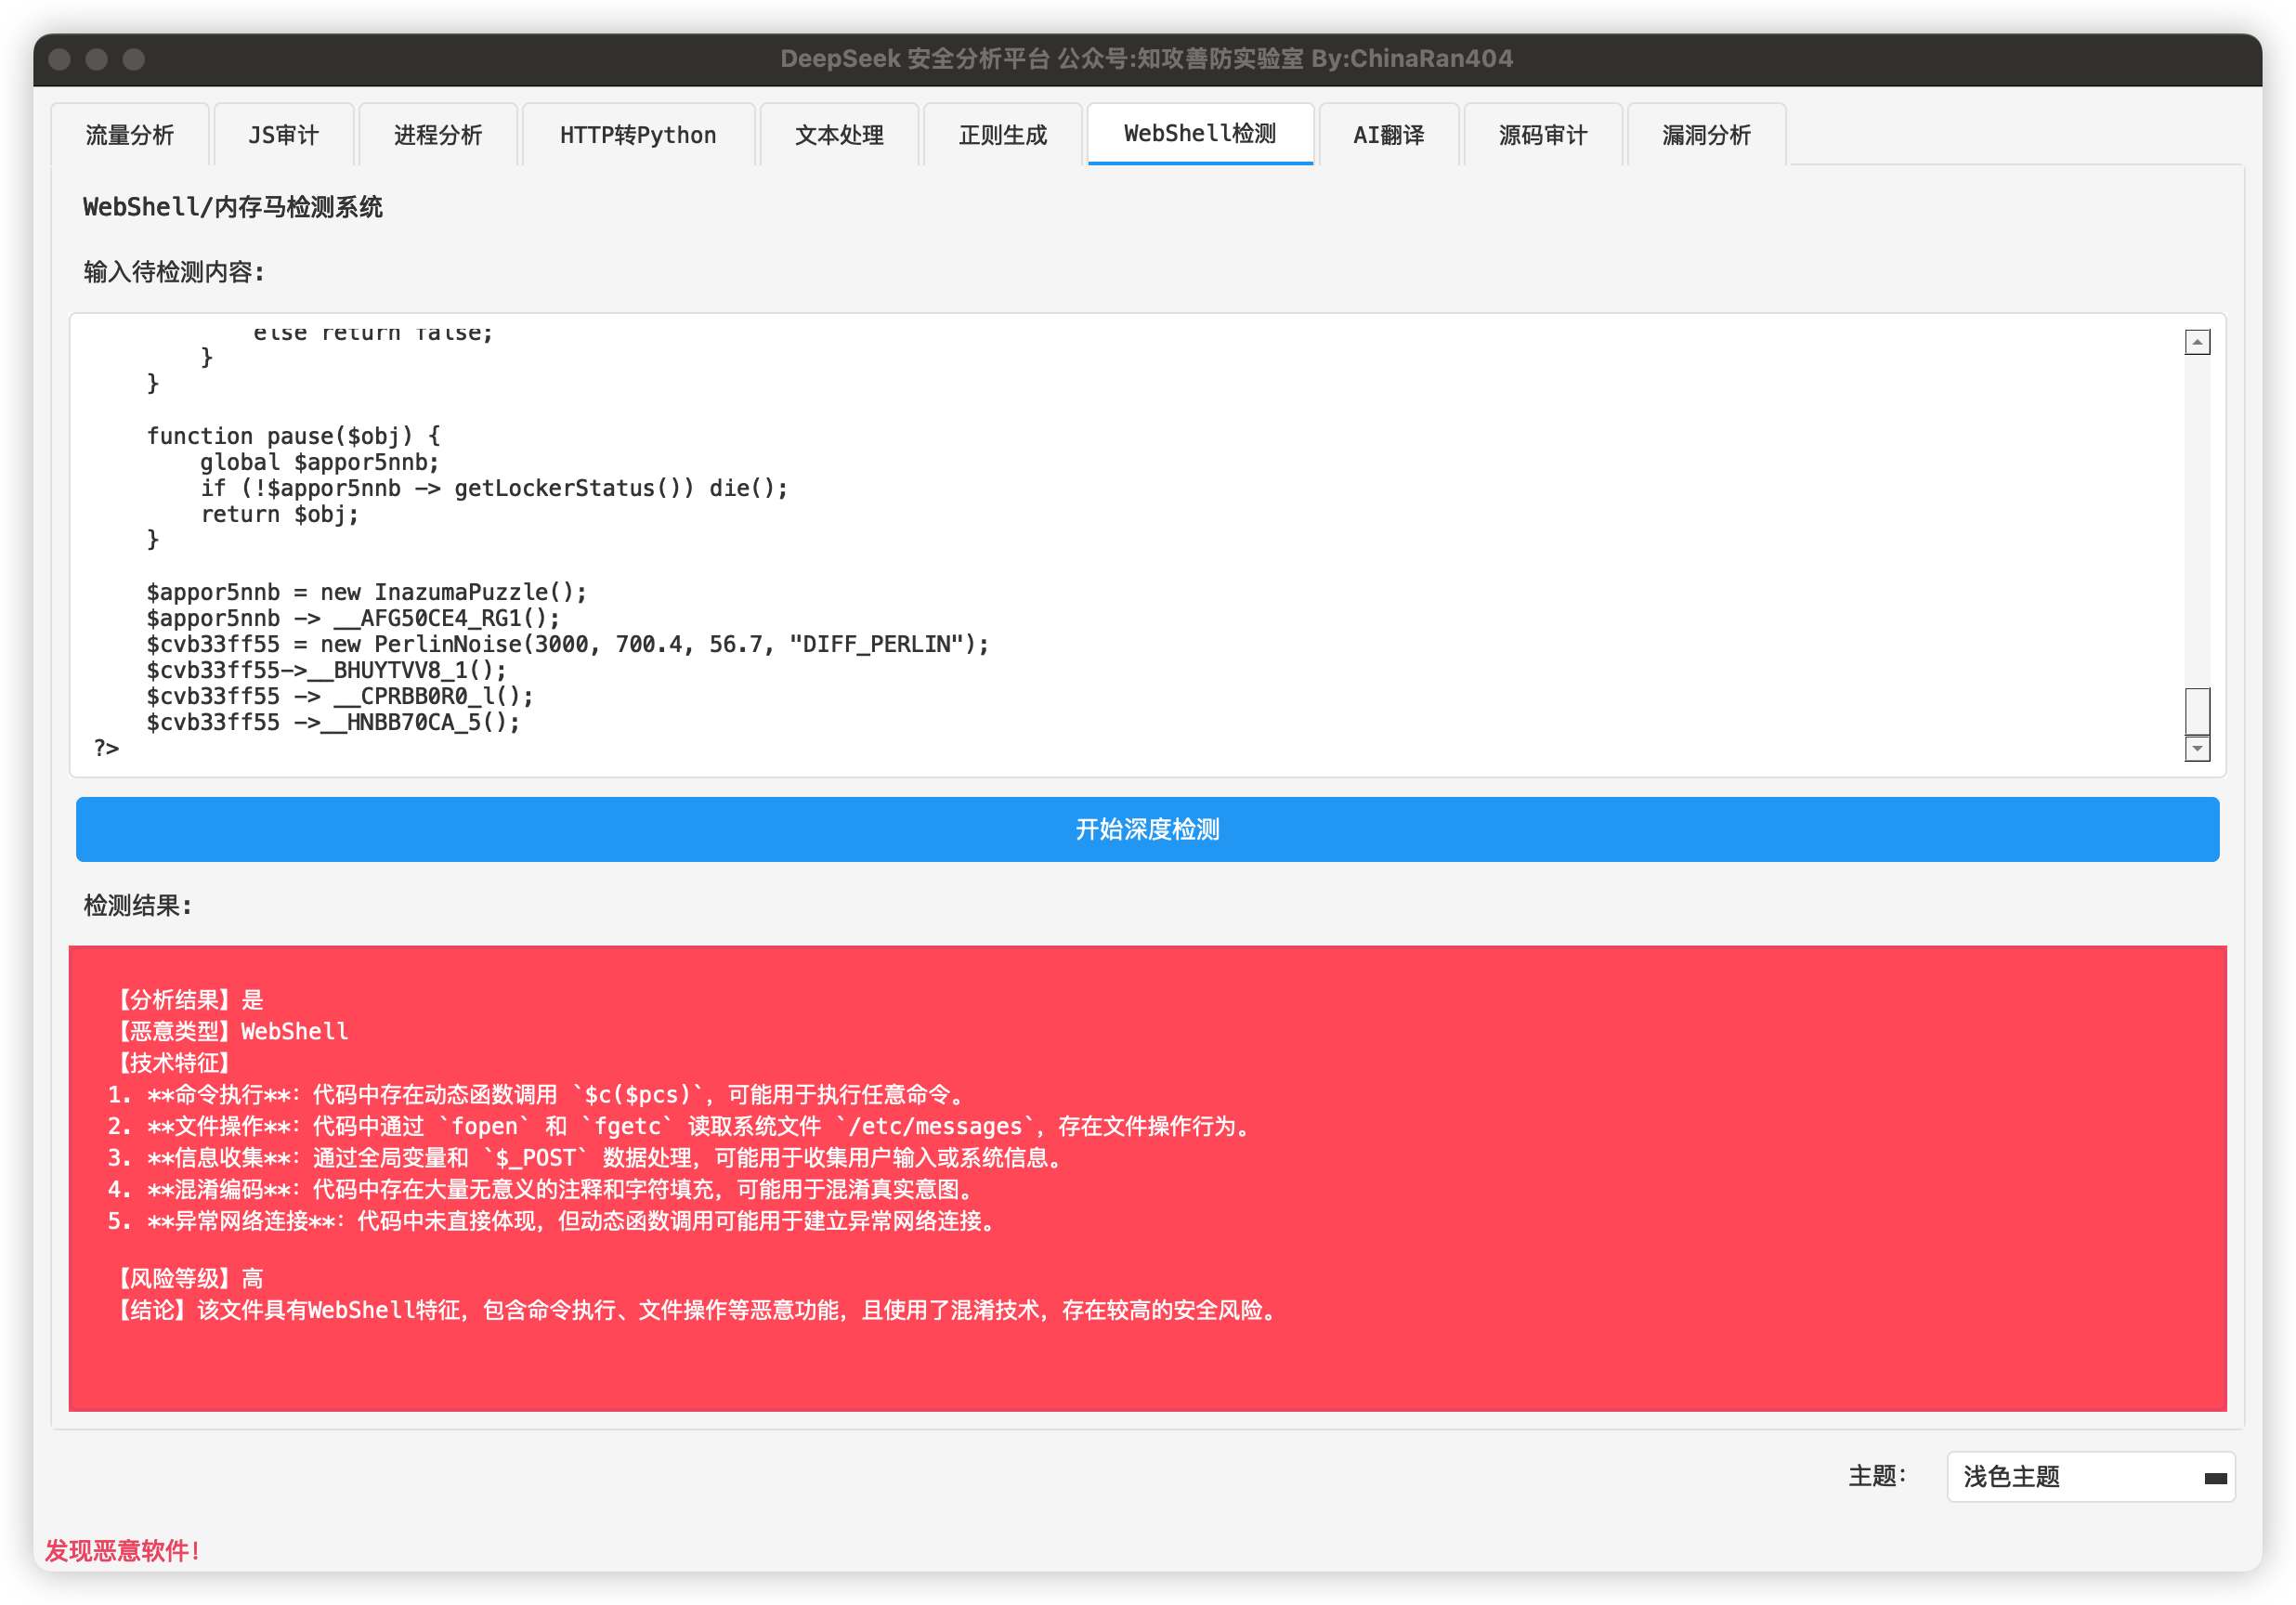This screenshot has height=1605, width=2296.
Task: Select the WebShell检测 tab
Action: tap(1199, 133)
